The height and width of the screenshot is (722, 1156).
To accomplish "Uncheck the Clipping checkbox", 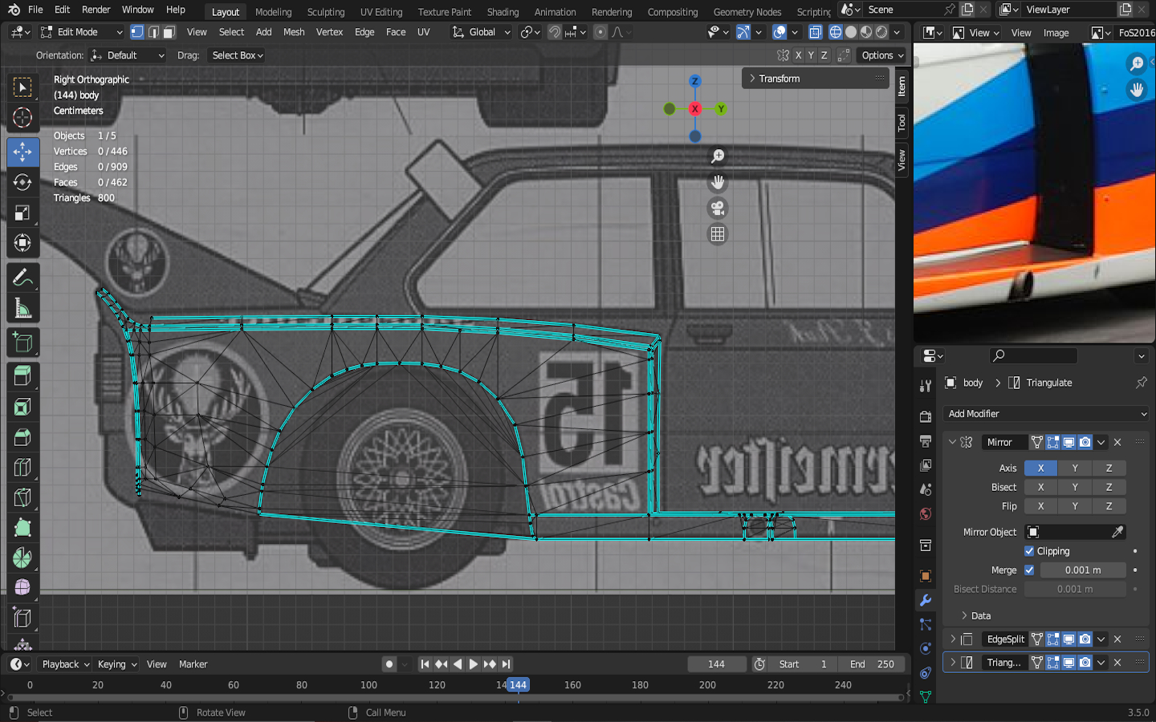I will [x=1029, y=551].
